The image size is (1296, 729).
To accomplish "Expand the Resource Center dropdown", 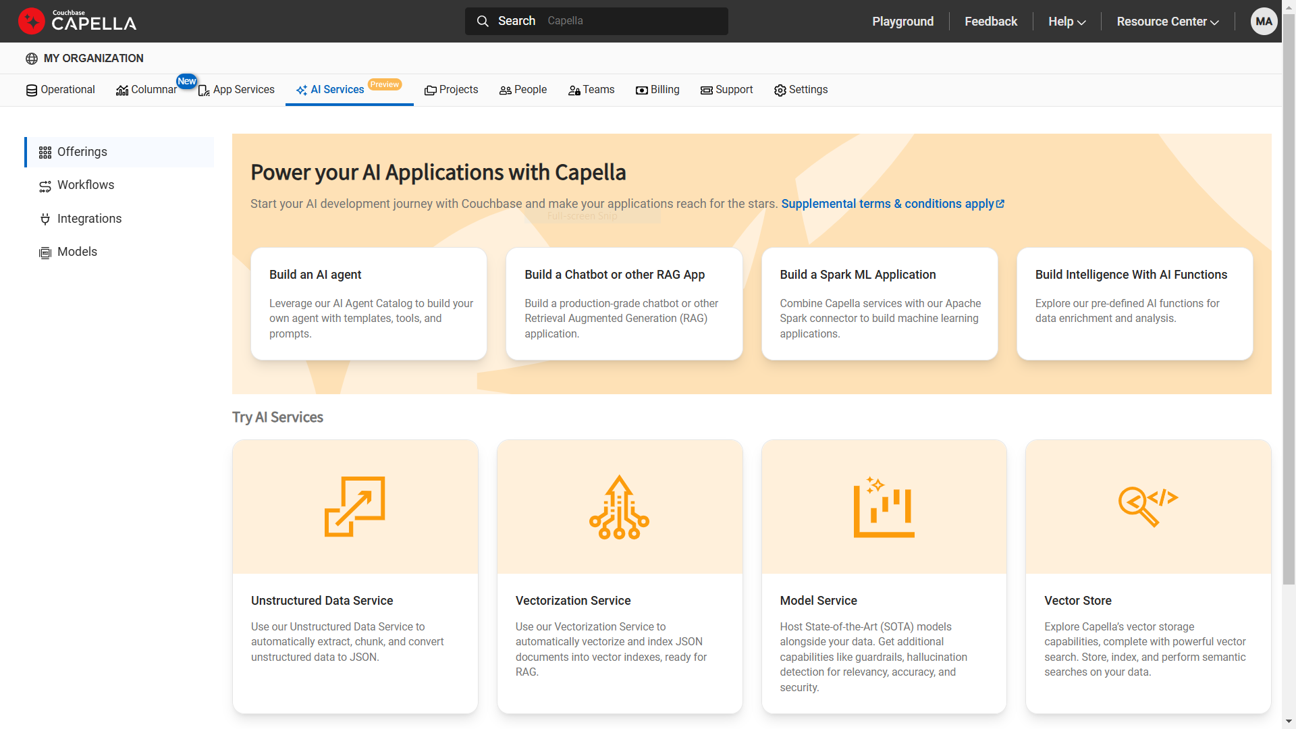I will pyautogui.click(x=1168, y=22).
